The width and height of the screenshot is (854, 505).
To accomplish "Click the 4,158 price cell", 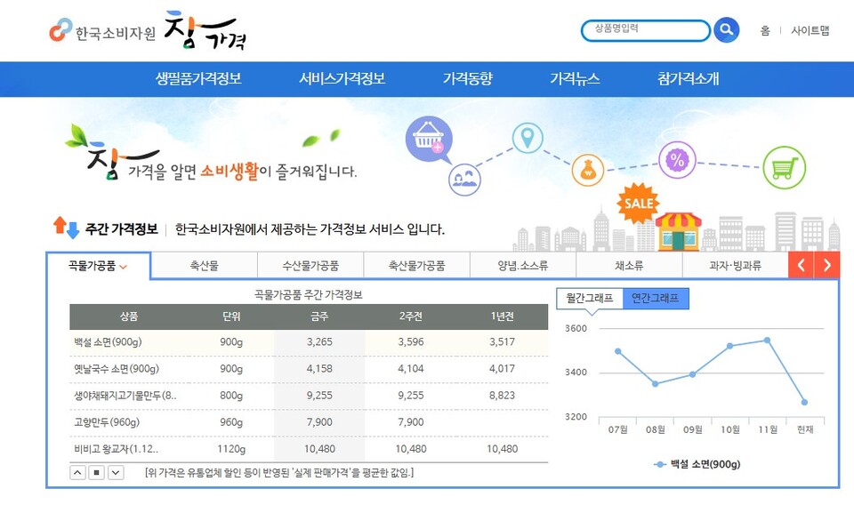I will [x=319, y=369].
